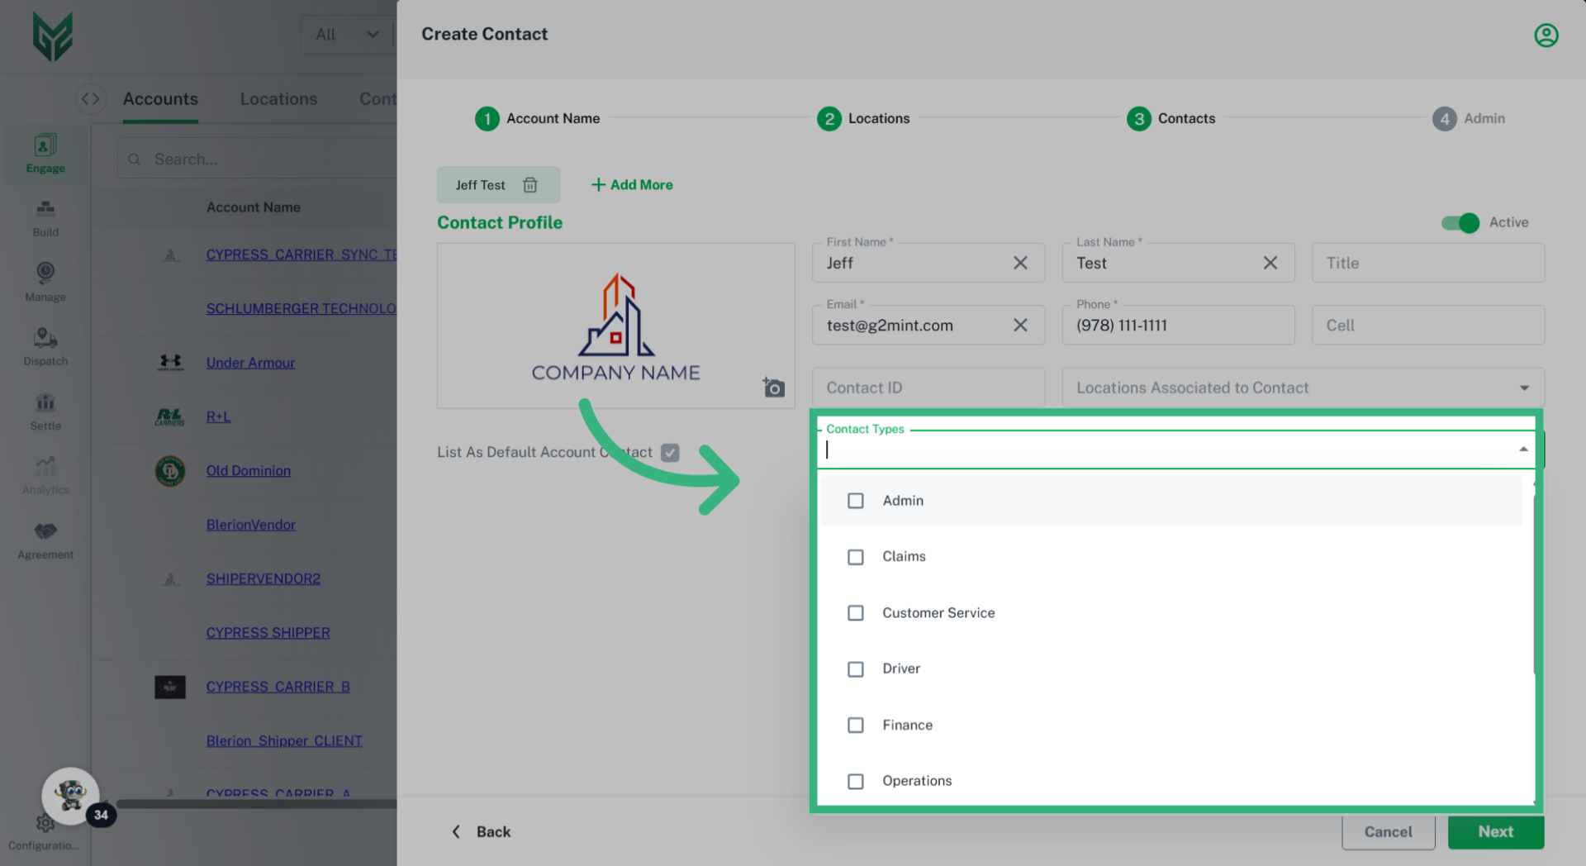This screenshot has width=1586, height=866.
Task: Toggle the Active switch off
Action: (1460, 223)
